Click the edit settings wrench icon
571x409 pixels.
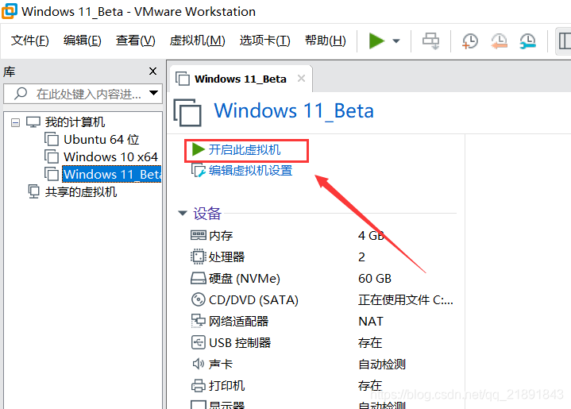(199, 170)
